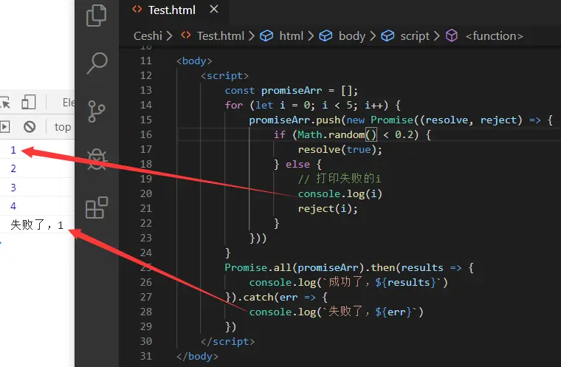Viewport: 561px width, 367px height.
Task: Click the html breadcrumb item
Action: pyautogui.click(x=291, y=35)
